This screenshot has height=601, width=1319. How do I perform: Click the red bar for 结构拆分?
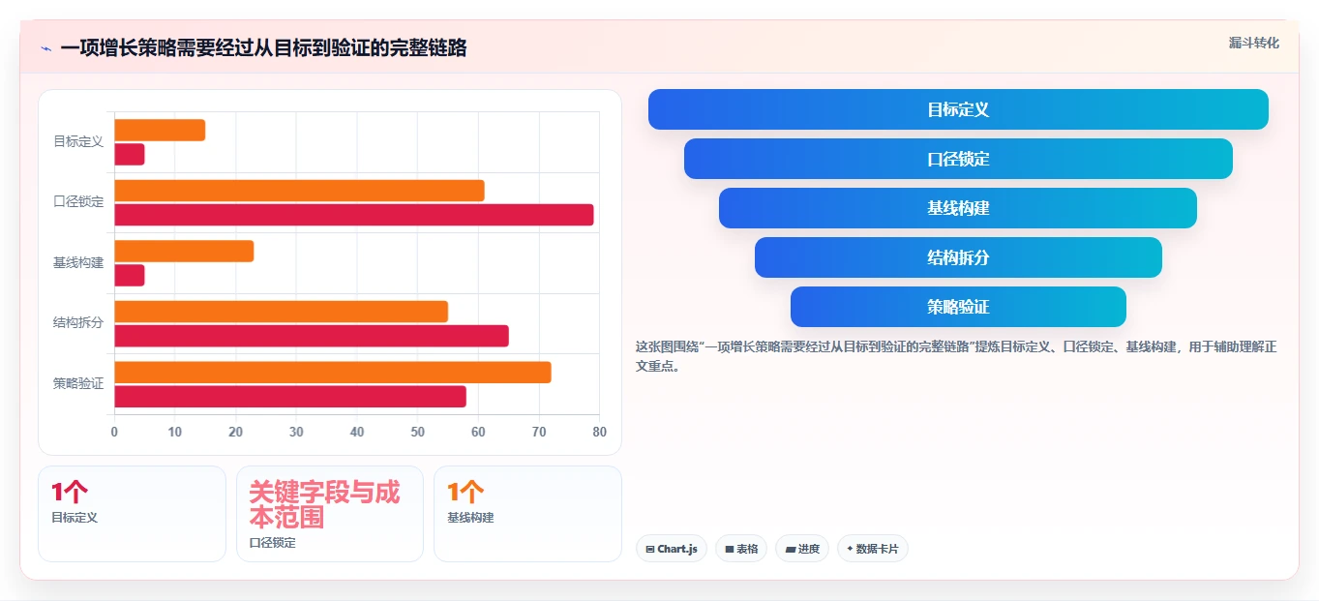pos(312,336)
